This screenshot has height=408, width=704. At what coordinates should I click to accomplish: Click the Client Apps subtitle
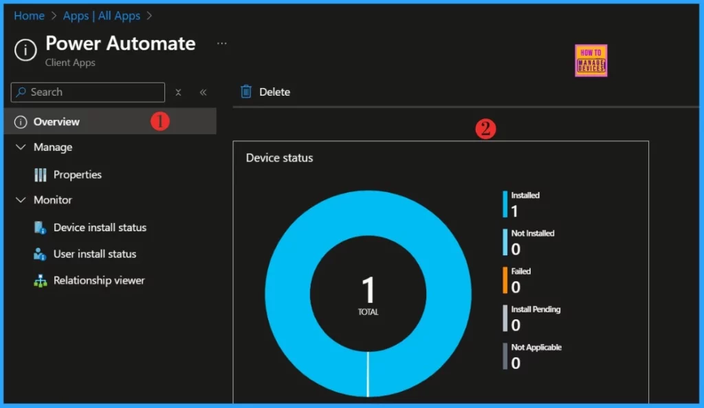click(70, 63)
